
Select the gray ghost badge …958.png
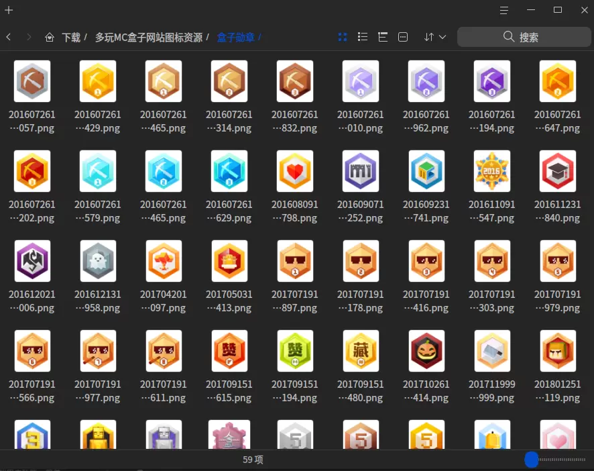pyautogui.click(x=98, y=261)
